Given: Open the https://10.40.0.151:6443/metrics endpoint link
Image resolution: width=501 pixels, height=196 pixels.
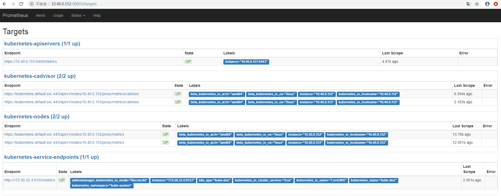Looking at the screenshot, I should pyautogui.click(x=31, y=61).
